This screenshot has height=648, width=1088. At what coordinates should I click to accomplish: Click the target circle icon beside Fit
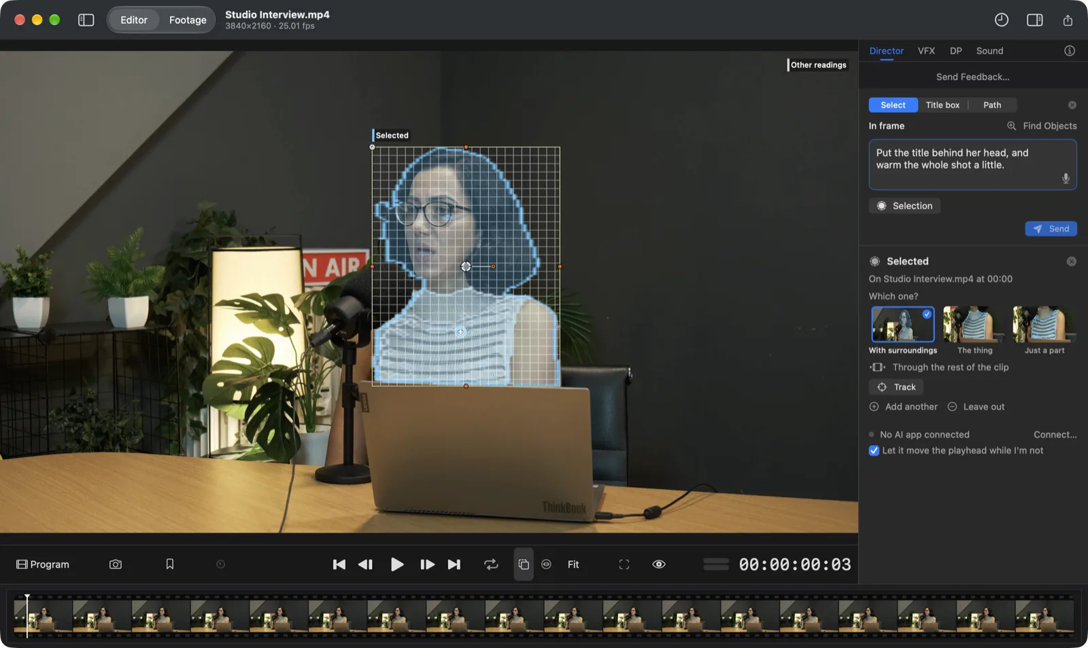click(x=546, y=564)
